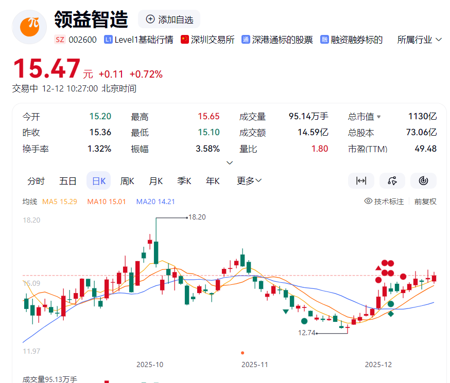
Task: Click the 2025-12 date axis label
Action: (378, 364)
